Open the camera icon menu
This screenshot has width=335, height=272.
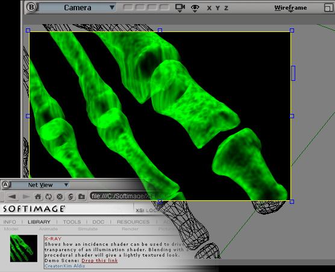pos(180,8)
